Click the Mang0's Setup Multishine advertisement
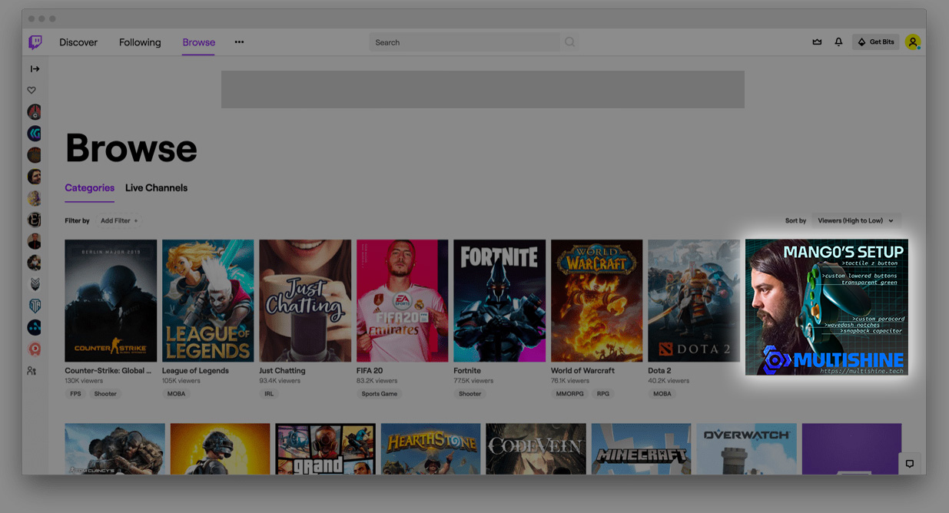This screenshot has height=513, width=949. (827, 307)
